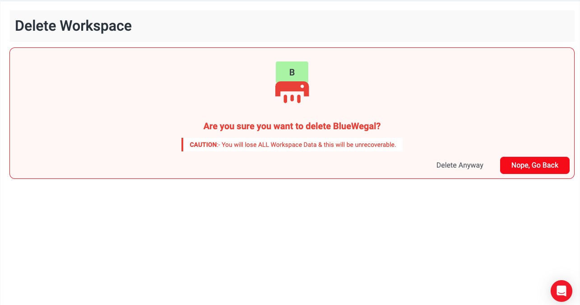Click the unrecoverable data warning message
The width and height of the screenshot is (580, 305).
[292, 145]
